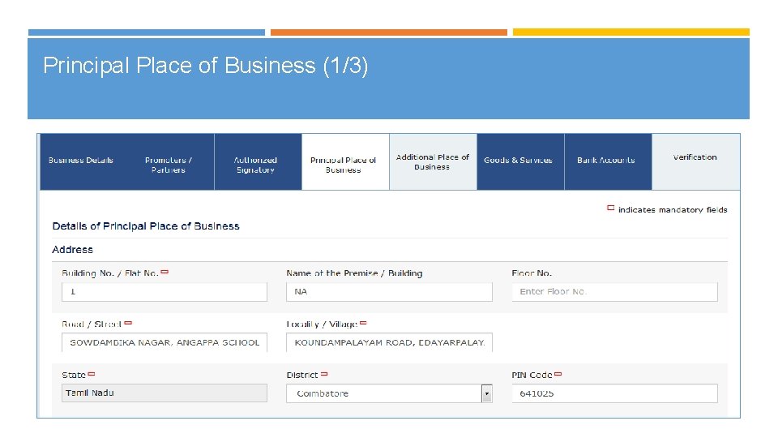
Task: Click the Floor No. input box
Action: point(614,292)
